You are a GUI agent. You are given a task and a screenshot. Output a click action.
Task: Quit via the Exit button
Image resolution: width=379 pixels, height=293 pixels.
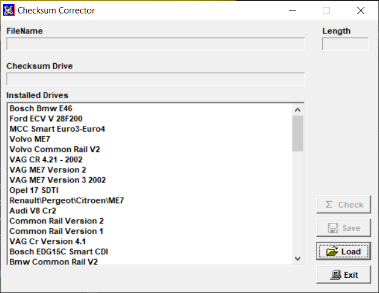click(343, 275)
